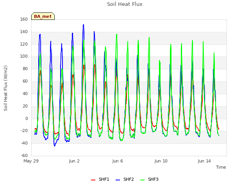
Task: Click the -40 y-axis tick label
Action: (x=24, y=143)
